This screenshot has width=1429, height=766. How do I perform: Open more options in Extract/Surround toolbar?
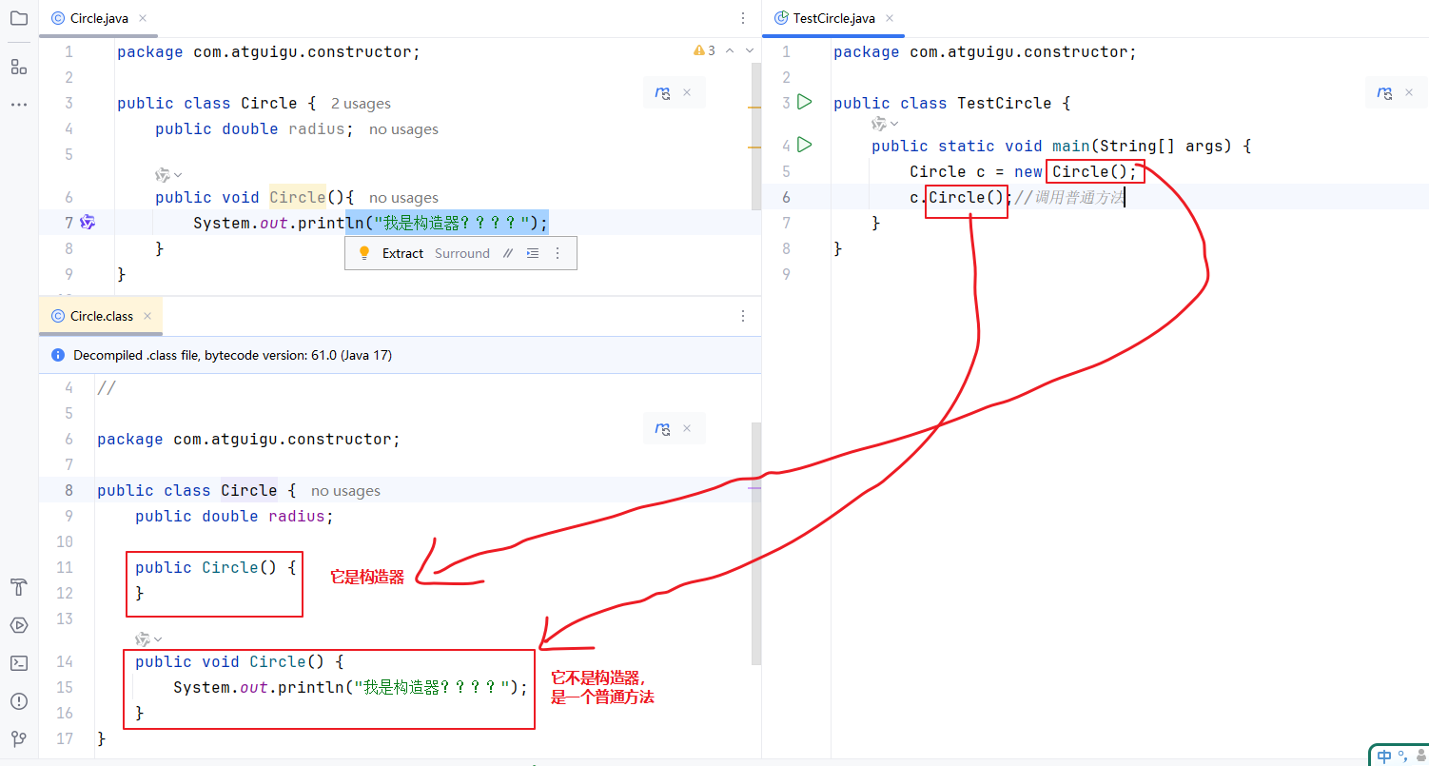558,253
